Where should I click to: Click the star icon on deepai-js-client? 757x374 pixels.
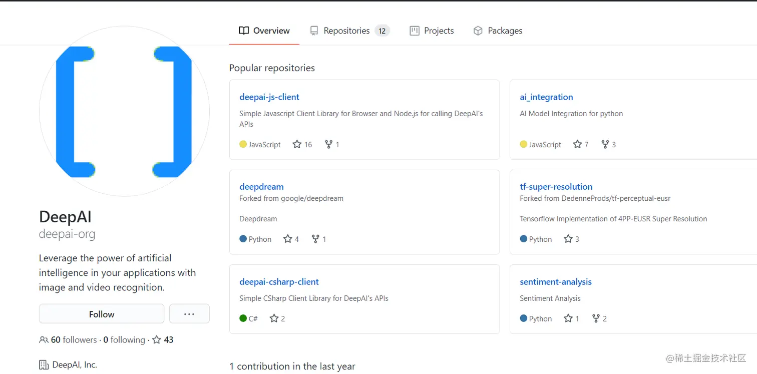(x=297, y=145)
